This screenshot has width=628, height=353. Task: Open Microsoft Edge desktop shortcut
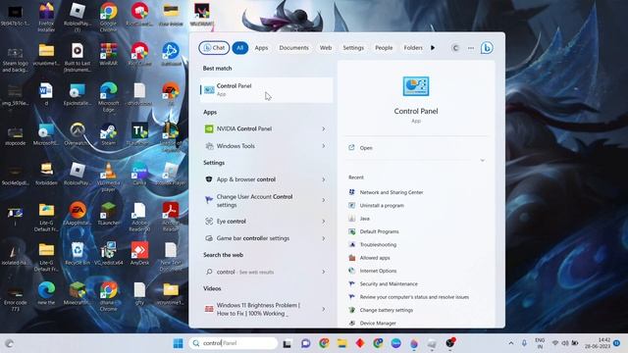(x=109, y=97)
